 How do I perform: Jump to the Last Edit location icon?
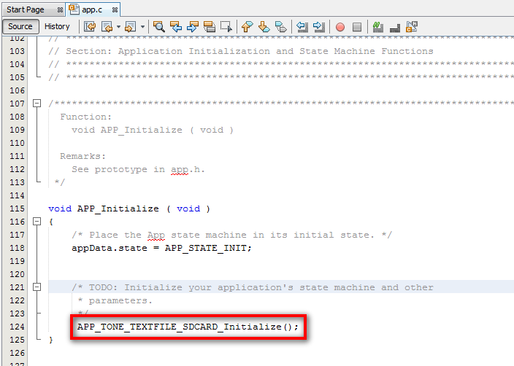pos(91,27)
